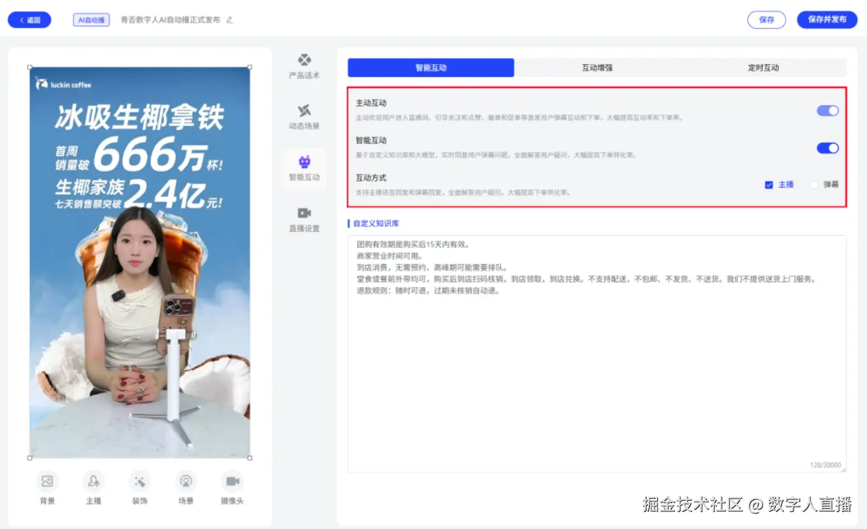
Task: Click the pencil icon to edit title
Action: coord(229,20)
